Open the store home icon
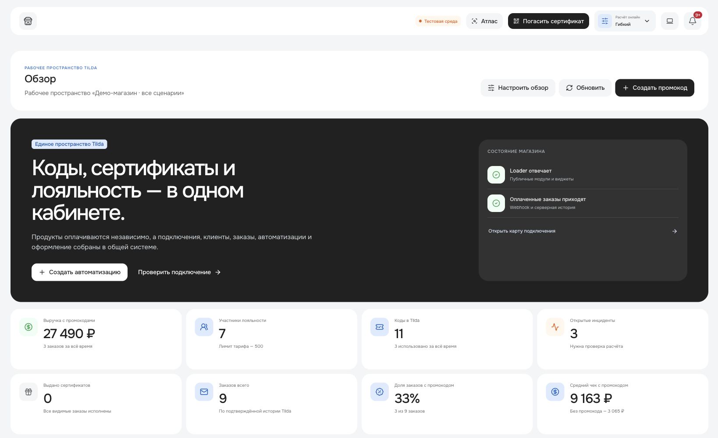Viewport: 718px width, 438px height. (28, 21)
